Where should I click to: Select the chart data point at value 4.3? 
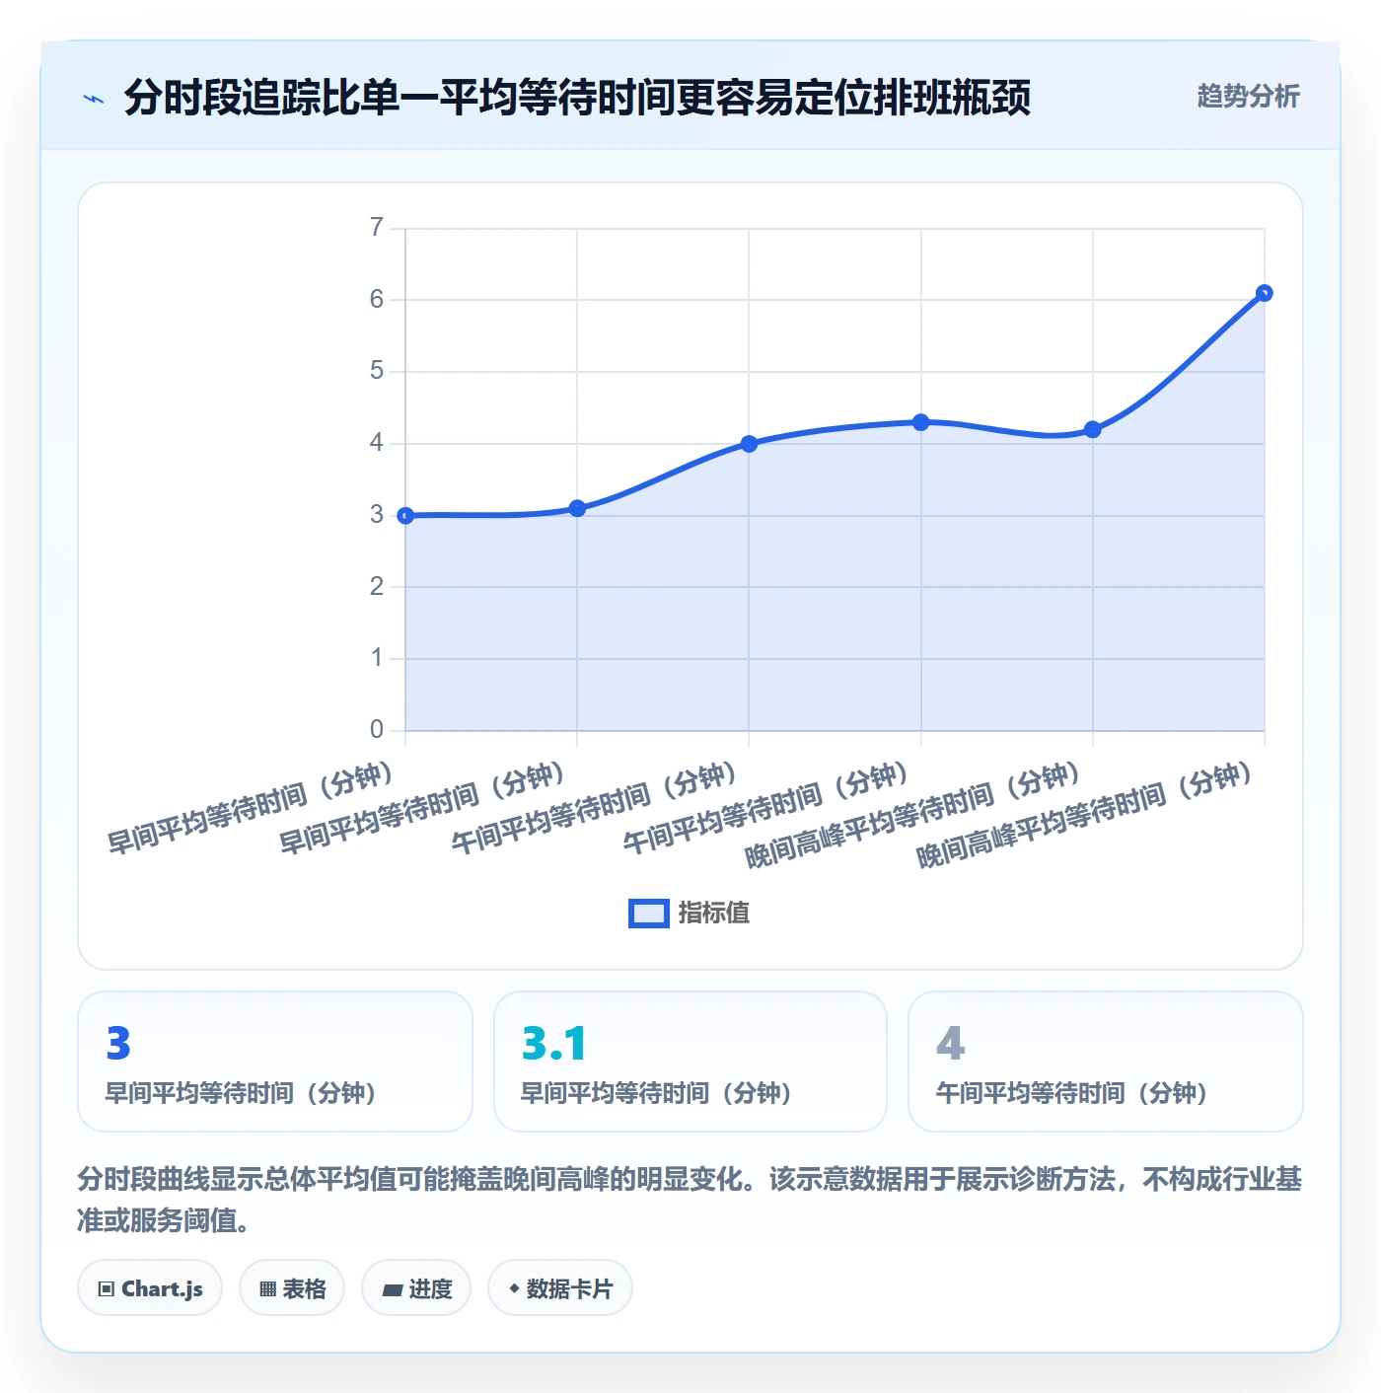920,422
